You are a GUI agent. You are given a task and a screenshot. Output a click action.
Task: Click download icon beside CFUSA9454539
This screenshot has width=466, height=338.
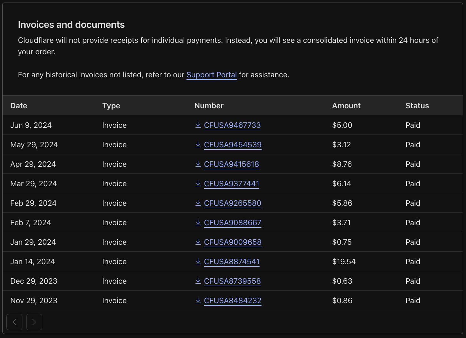point(198,144)
